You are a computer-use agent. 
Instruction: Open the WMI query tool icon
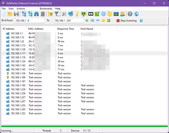(91, 14)
